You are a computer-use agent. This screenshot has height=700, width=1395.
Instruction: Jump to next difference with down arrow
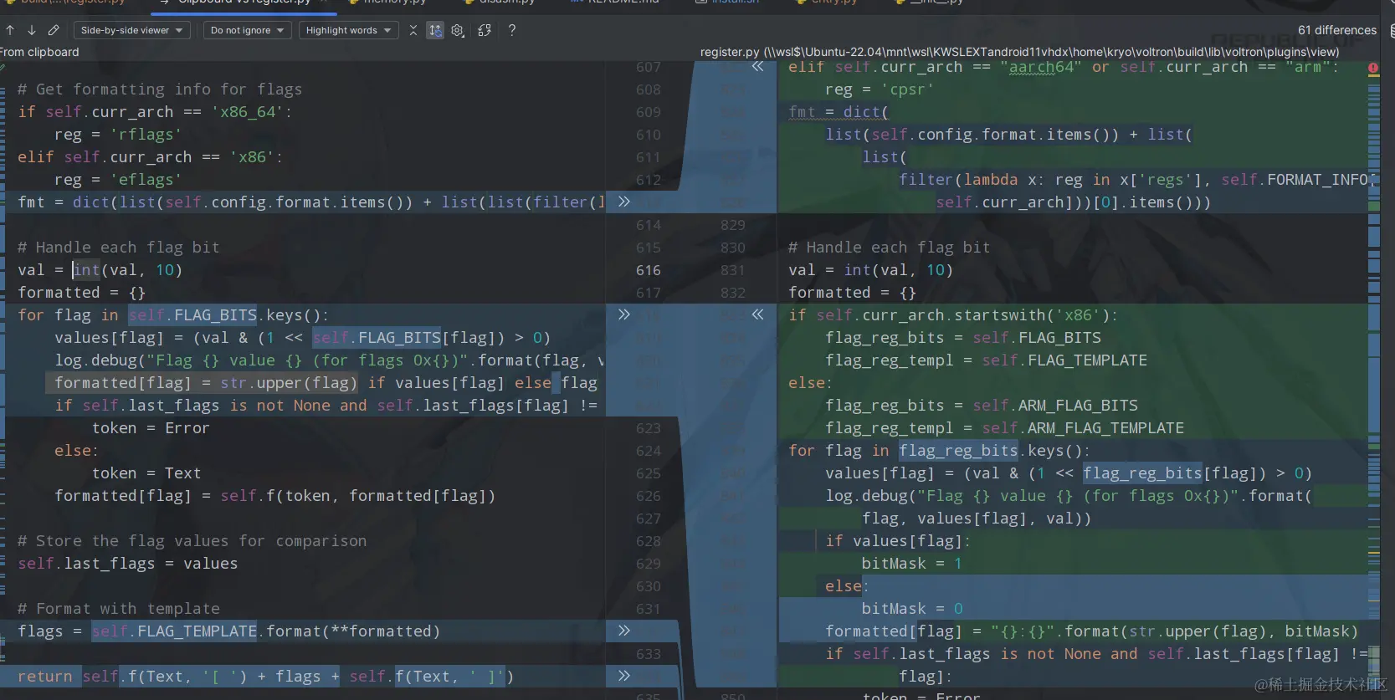coord(31,30)
